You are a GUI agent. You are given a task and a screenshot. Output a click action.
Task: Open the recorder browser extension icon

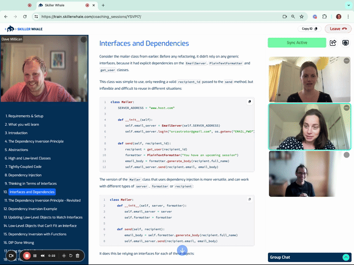coord(315,17)
